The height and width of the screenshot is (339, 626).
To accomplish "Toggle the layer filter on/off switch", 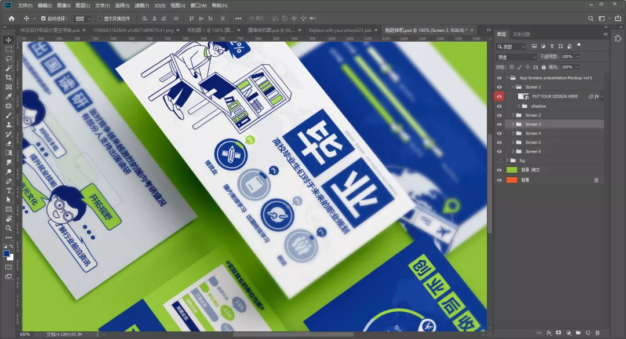I will [x=579, y=46].
